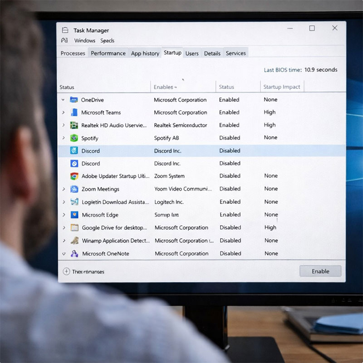Click the Winamp Application Detect icon
The width and height of the screenshot is (363, 363).
coord(74,240)
